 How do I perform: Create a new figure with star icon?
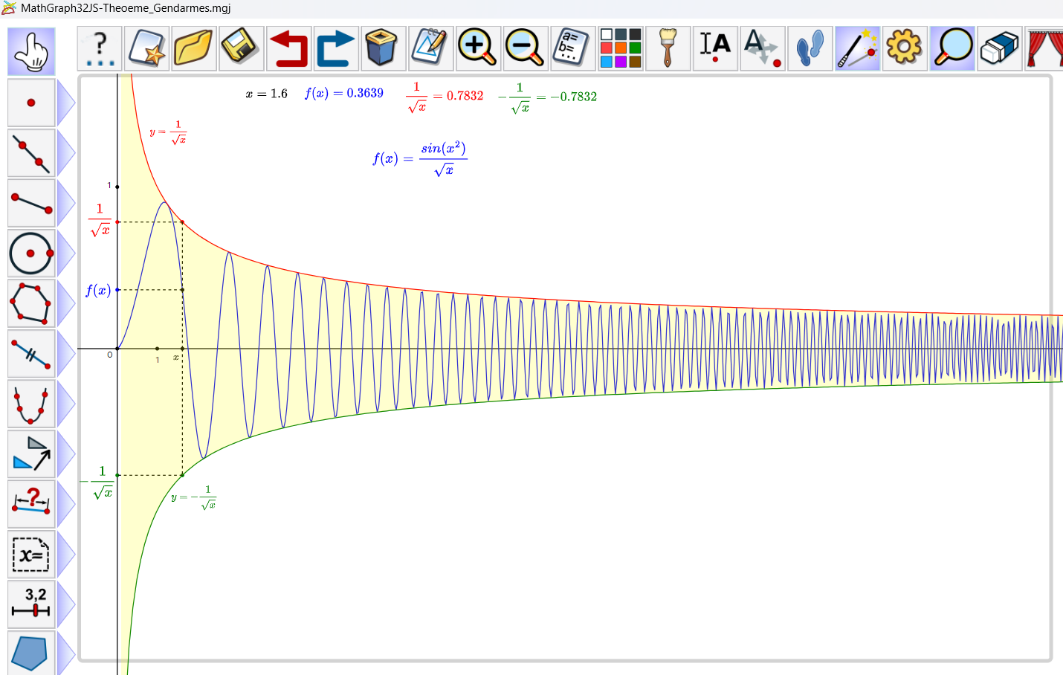(146, 49)
